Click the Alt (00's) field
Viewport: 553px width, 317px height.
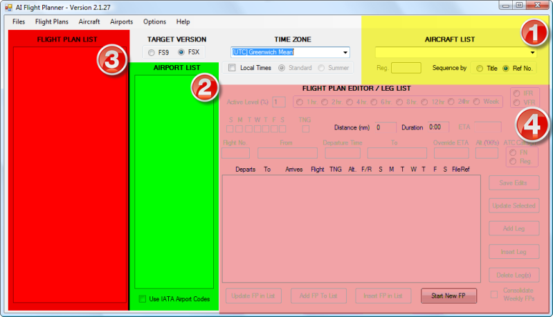[x=487, y=153]
